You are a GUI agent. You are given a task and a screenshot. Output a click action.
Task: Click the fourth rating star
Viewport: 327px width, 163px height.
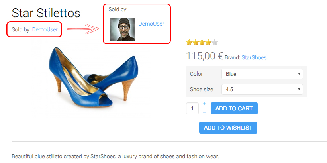(x=208, y=43)
